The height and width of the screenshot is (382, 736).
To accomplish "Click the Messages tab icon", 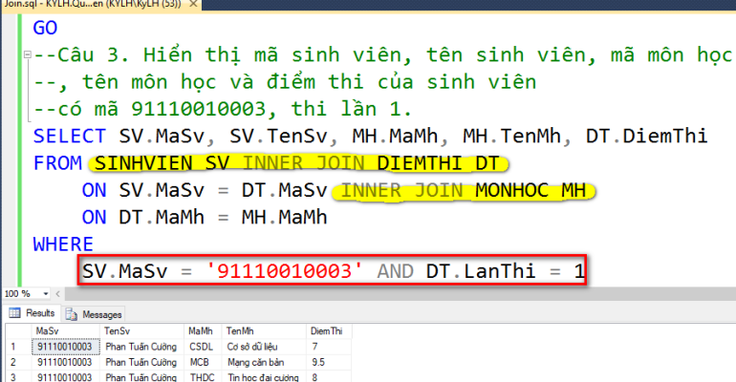I will pyautogui.click(x=72, y=314).
